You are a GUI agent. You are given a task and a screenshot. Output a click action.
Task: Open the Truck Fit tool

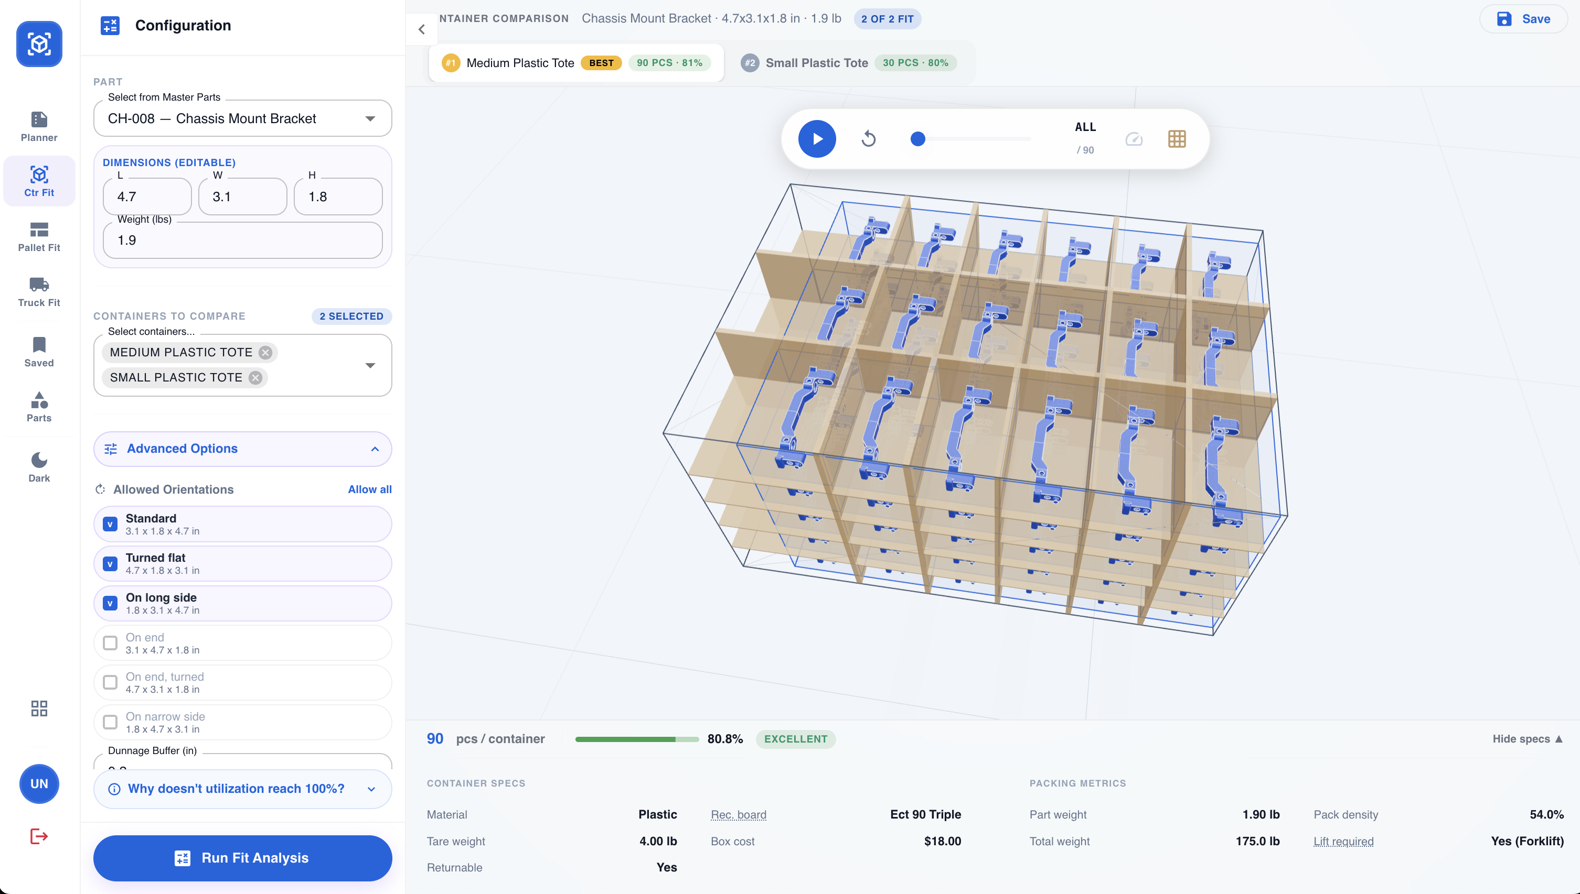pyautogui.click(x=39, y=292)
